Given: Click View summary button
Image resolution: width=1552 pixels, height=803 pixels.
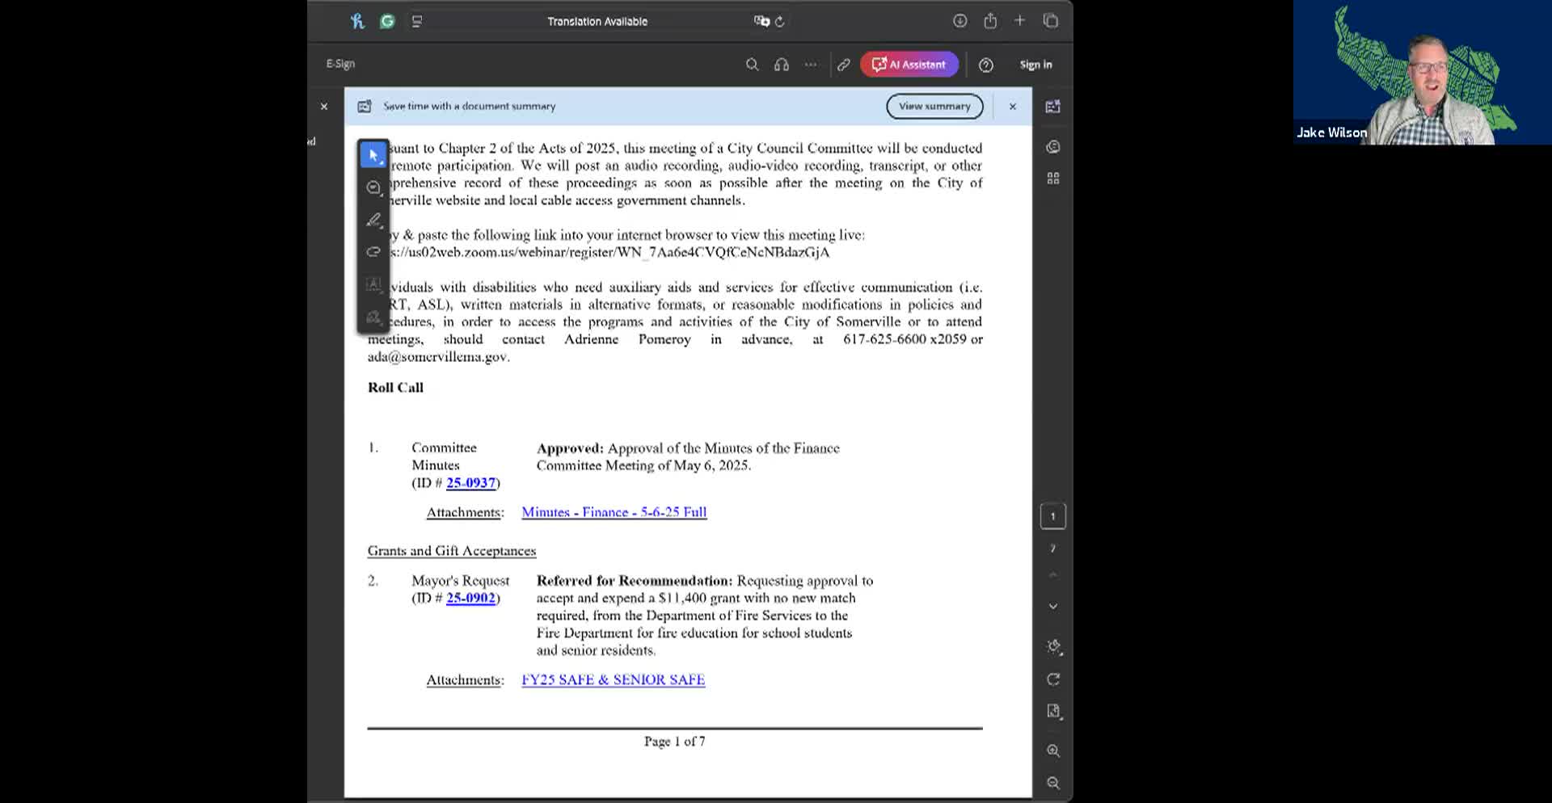Looking at the screenshot, I should 934,106.
